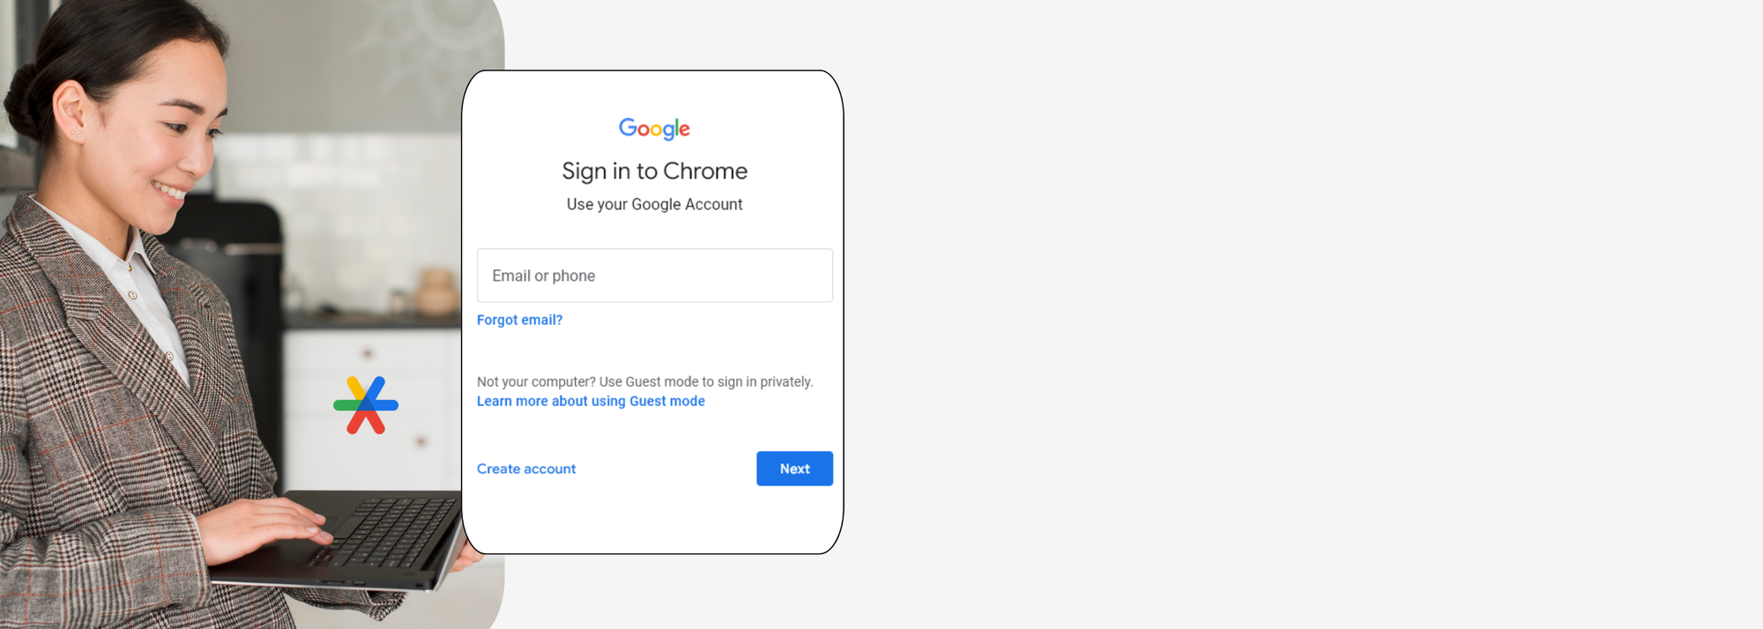
Task: Select the 'Email or phone' placeholder text
Action: 544,275
